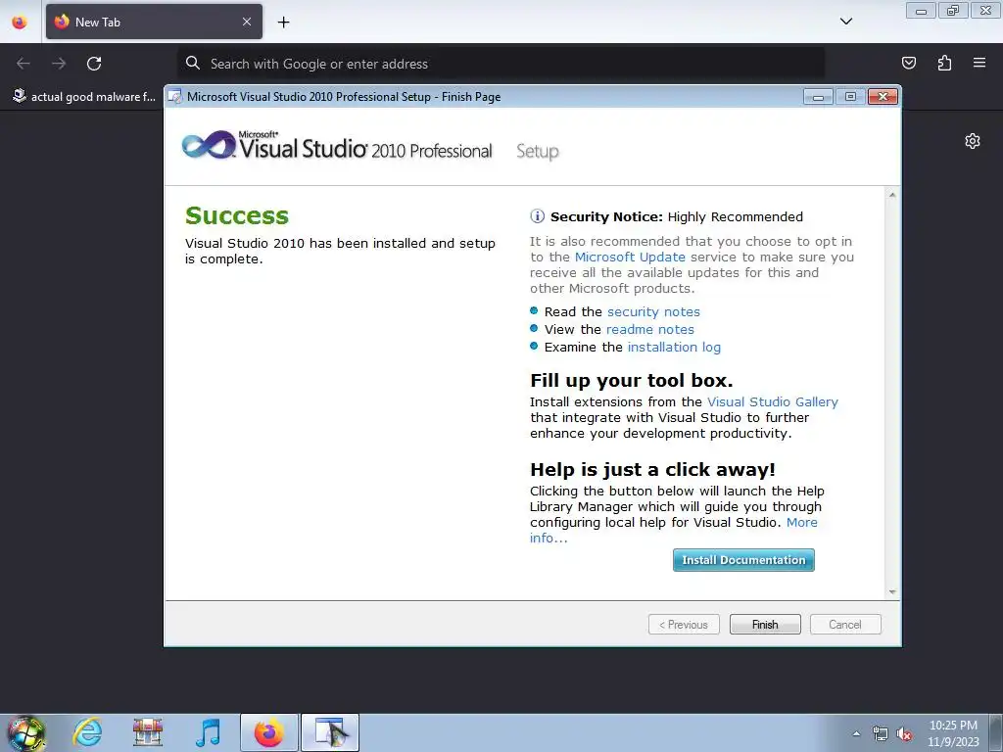Open the network tray icon
1003x752 pixels.
point(881,734)
